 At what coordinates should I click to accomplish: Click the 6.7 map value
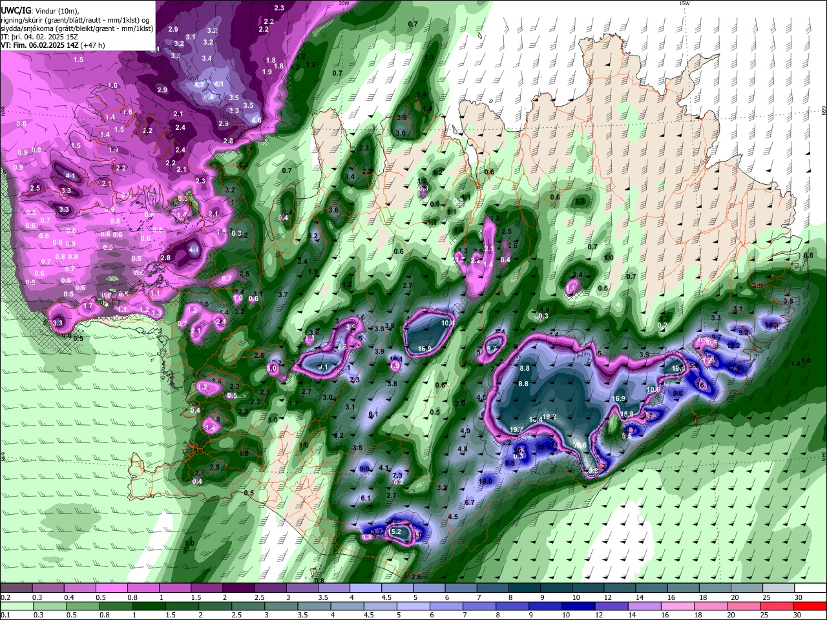click(470, 502)
